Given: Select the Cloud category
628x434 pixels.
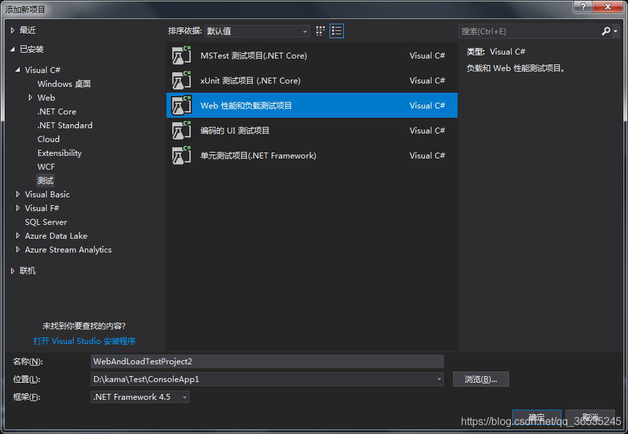Looking at the screenshot, I should tap(49, 139).
